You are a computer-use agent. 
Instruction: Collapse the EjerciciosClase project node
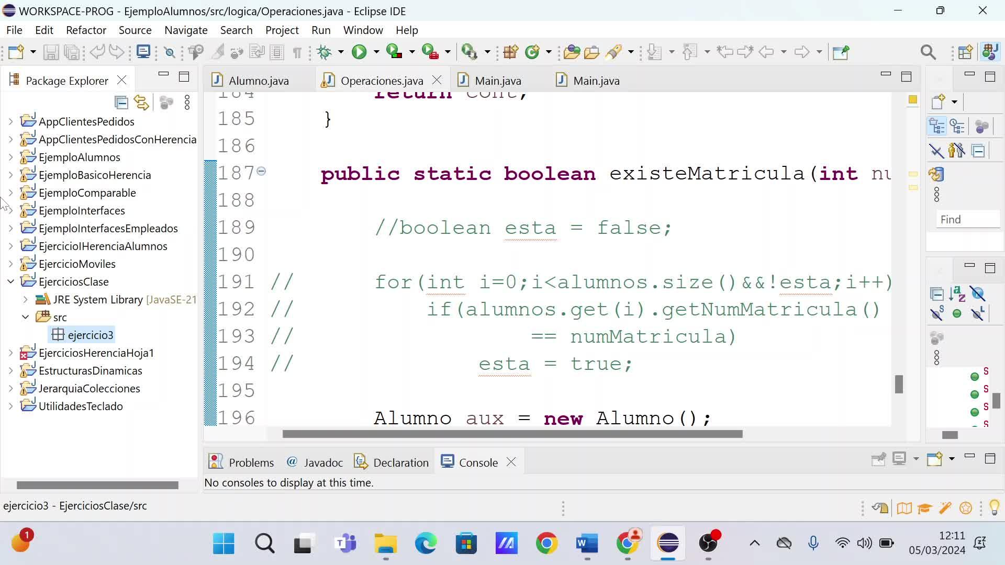(10, 281)
